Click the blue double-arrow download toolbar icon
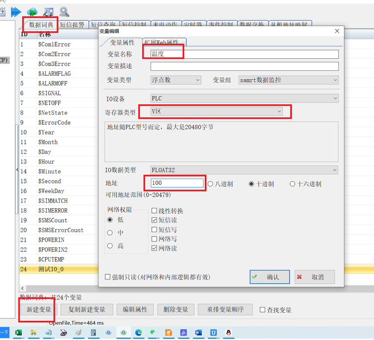Image resolution: width=374 pixels, height=340 pixels. pyautogui.click(x=16, y=12)
